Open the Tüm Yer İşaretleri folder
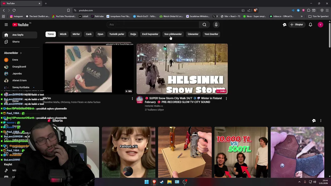The height and width of the screenshot is (186, 331). pos(318,16)
